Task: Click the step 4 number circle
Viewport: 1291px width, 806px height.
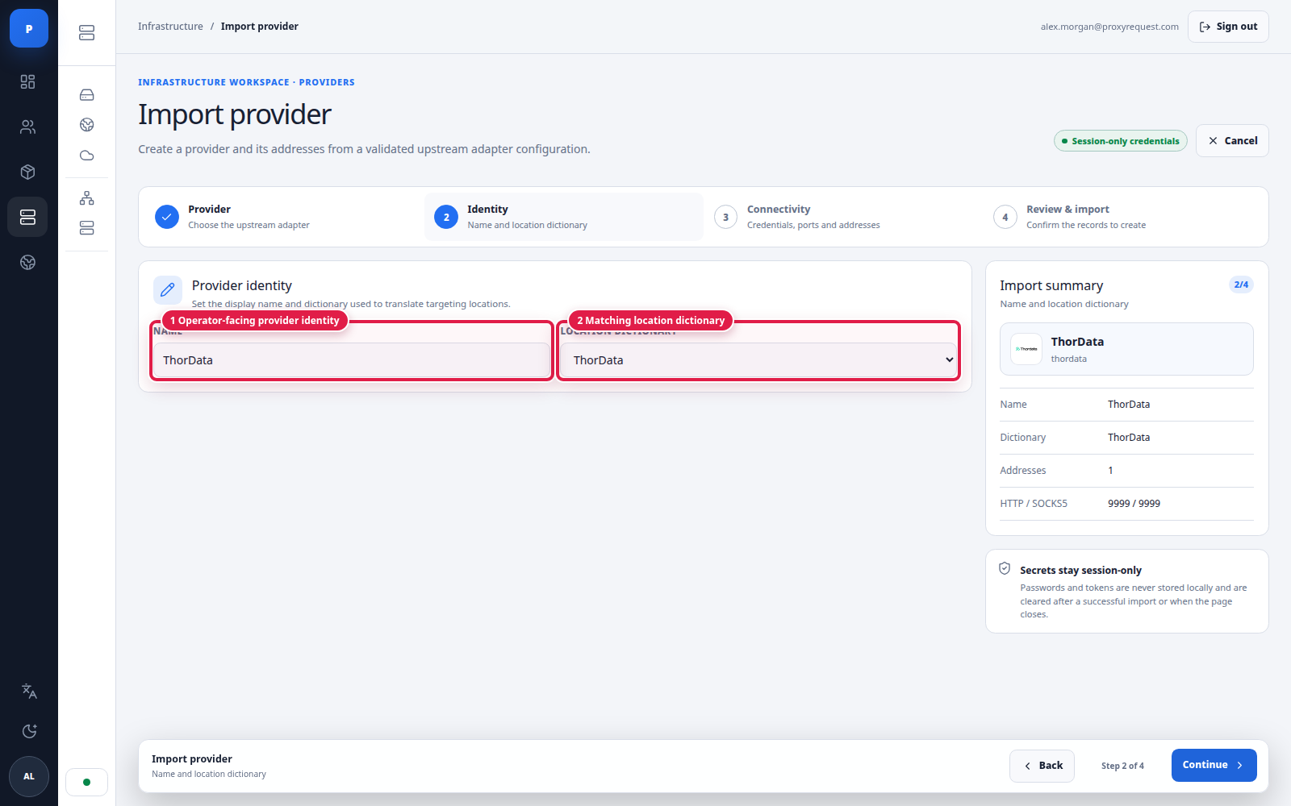Action: [x=1005, y=217]
